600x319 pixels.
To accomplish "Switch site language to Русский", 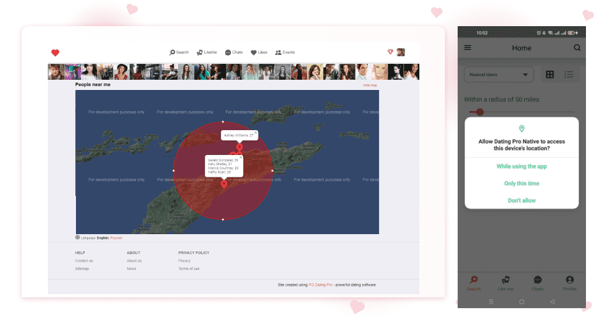I will click(x=116, y=238).
